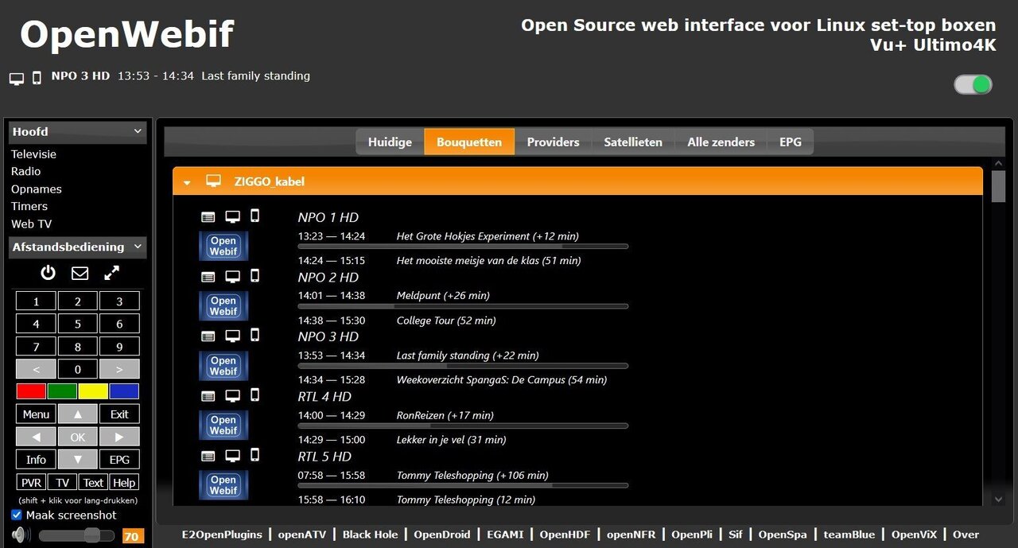Open the EPG list icon for NPO 3 HD

coord(208,336)
